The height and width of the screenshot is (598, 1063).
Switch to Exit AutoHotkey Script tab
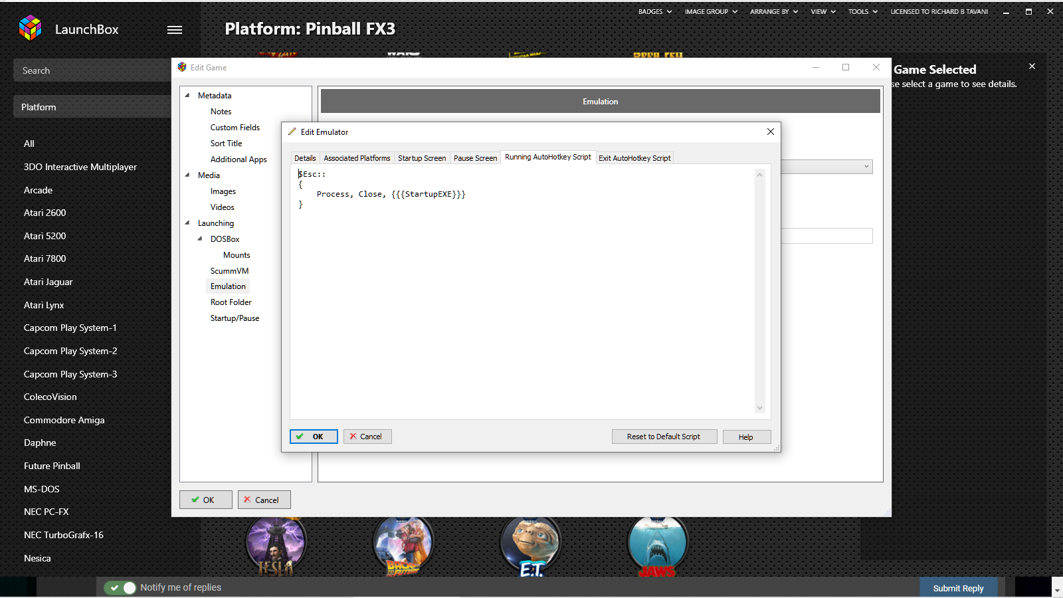(634, 158)
